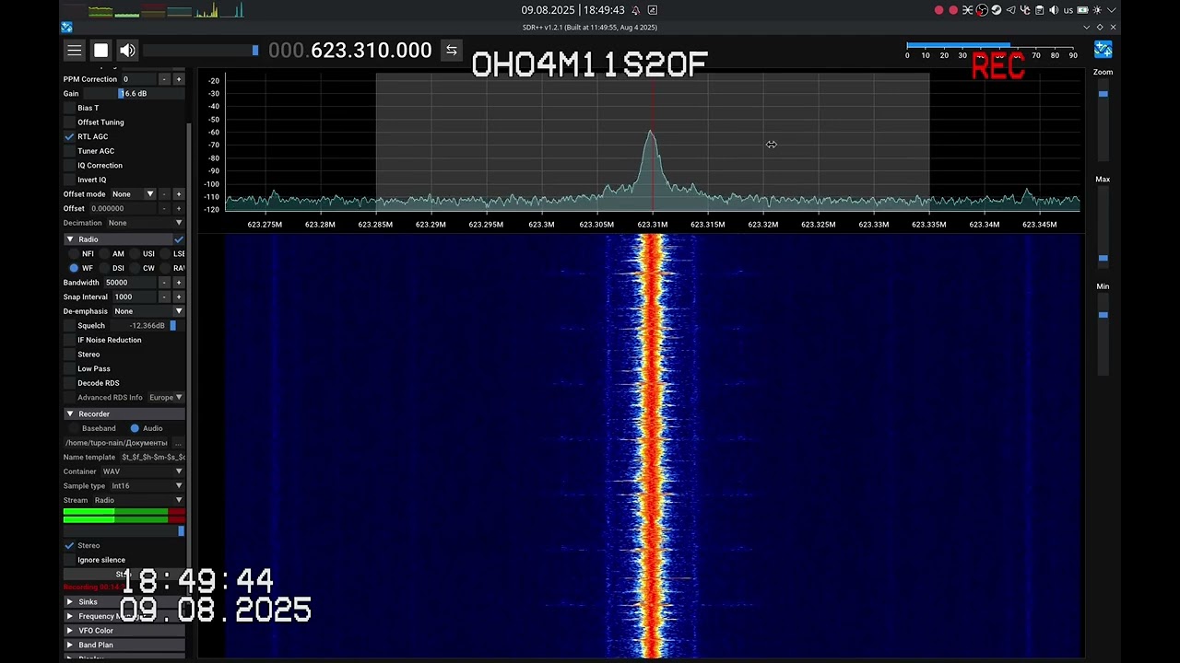Select CW demodulation mode
This screenshot has width=1180, height=663.
[x=135, y=268]
